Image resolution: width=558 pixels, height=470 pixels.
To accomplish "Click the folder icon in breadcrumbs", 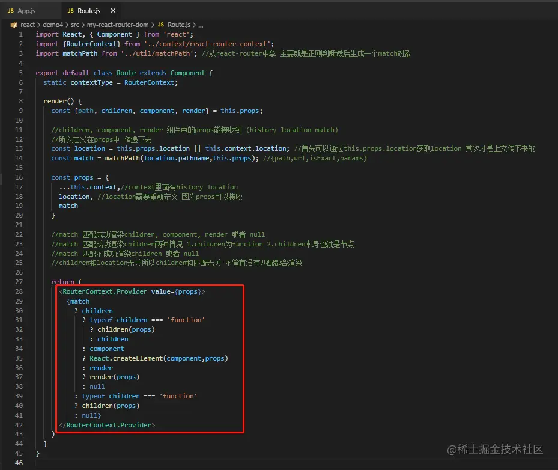I will pyautogui.click(x=14, y=25).
